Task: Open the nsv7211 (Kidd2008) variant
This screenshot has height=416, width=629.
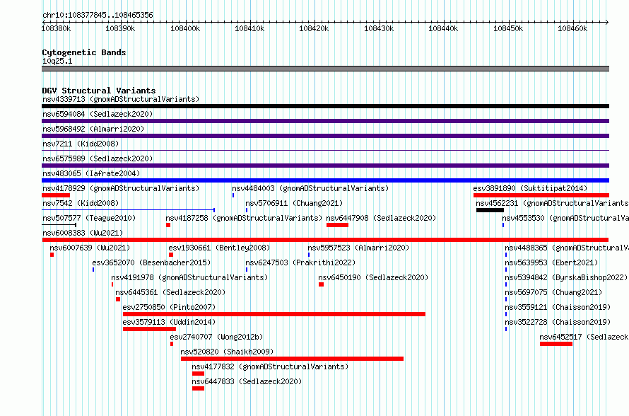Action: point(81,144)
